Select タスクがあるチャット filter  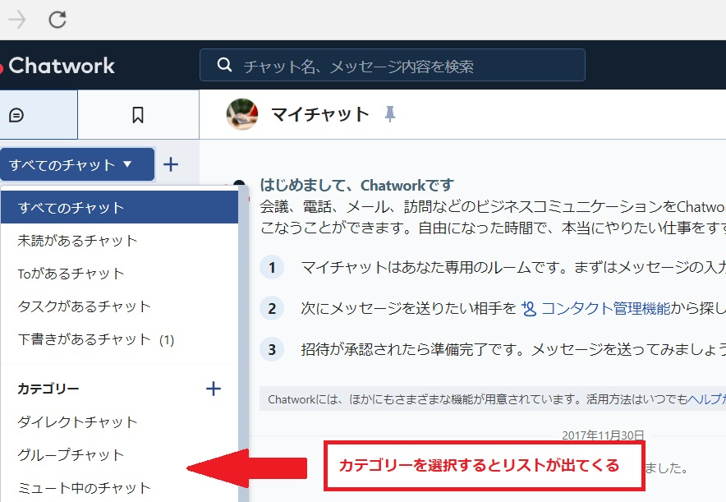[119, 306]
